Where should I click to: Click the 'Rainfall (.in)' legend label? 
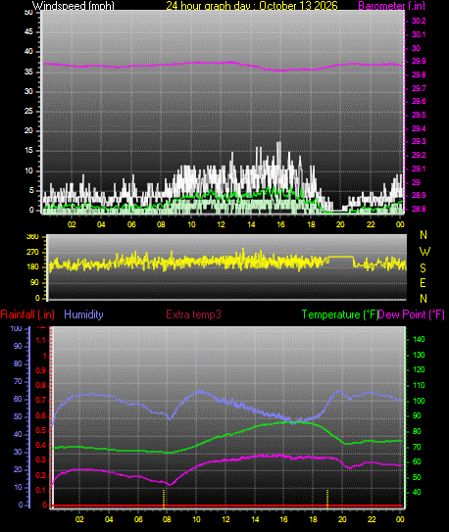pyautogui.click(x=27, y=314)
